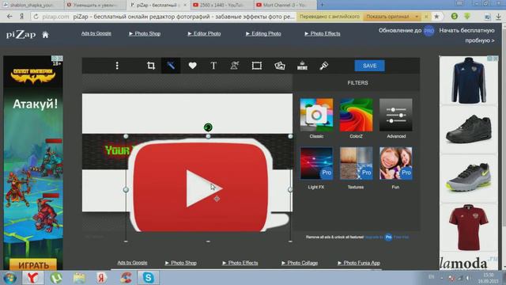The image size is (506, 285).
Task: Select the Crop tool in toolbar
Action: pos(151,66)
